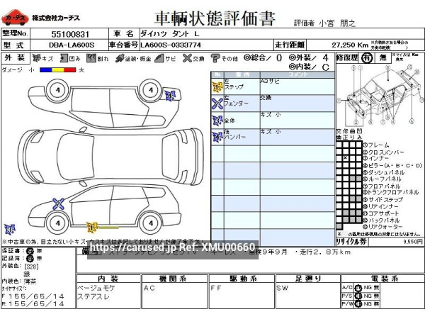Click evaluator name 小宮 朋之
425x319 pixels.
tap(337, 23)
